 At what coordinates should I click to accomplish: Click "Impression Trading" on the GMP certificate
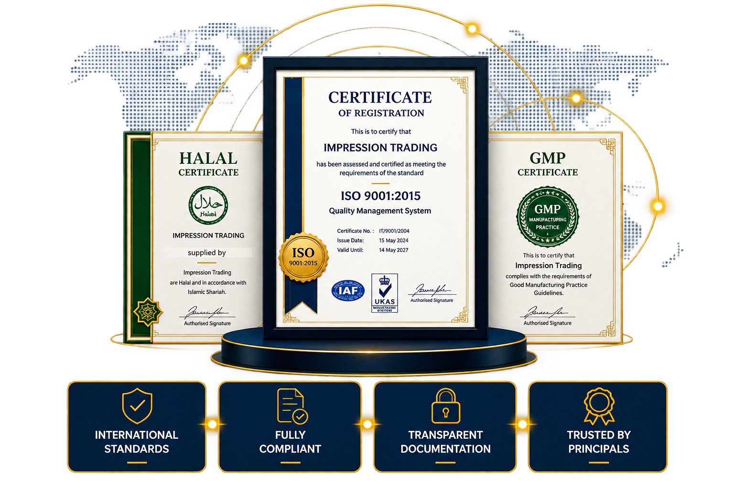(x=549, y=266)
